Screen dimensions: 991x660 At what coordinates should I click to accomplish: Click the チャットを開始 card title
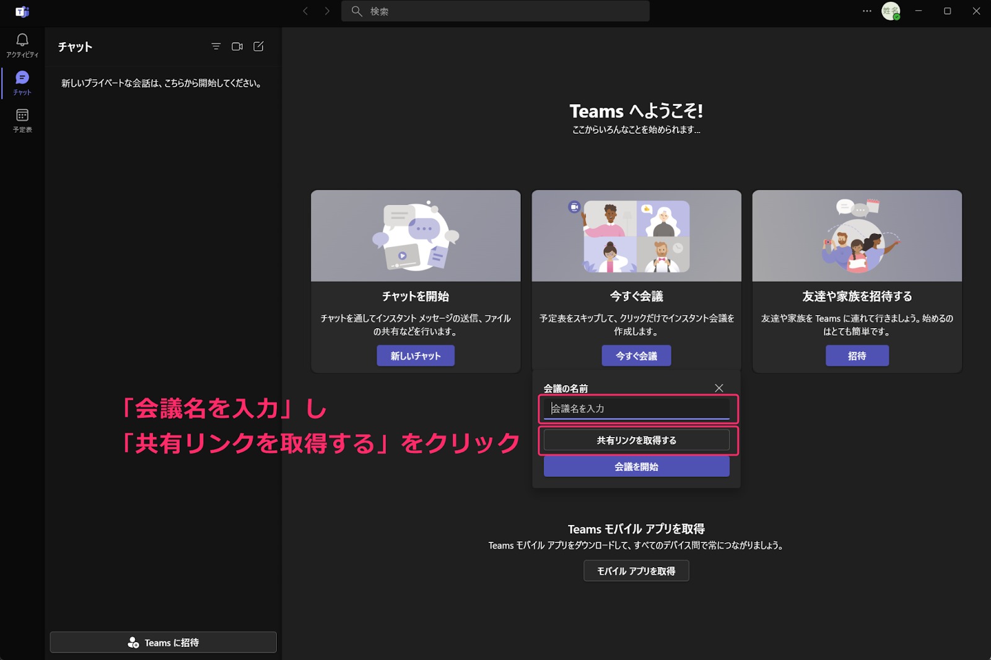(x=416, y=297)
